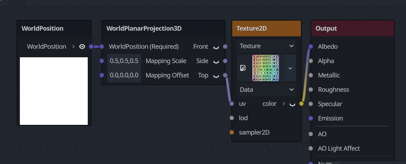406x164 pixels.
Task: Expand the Side output chevron
Action: click(216, 62)
